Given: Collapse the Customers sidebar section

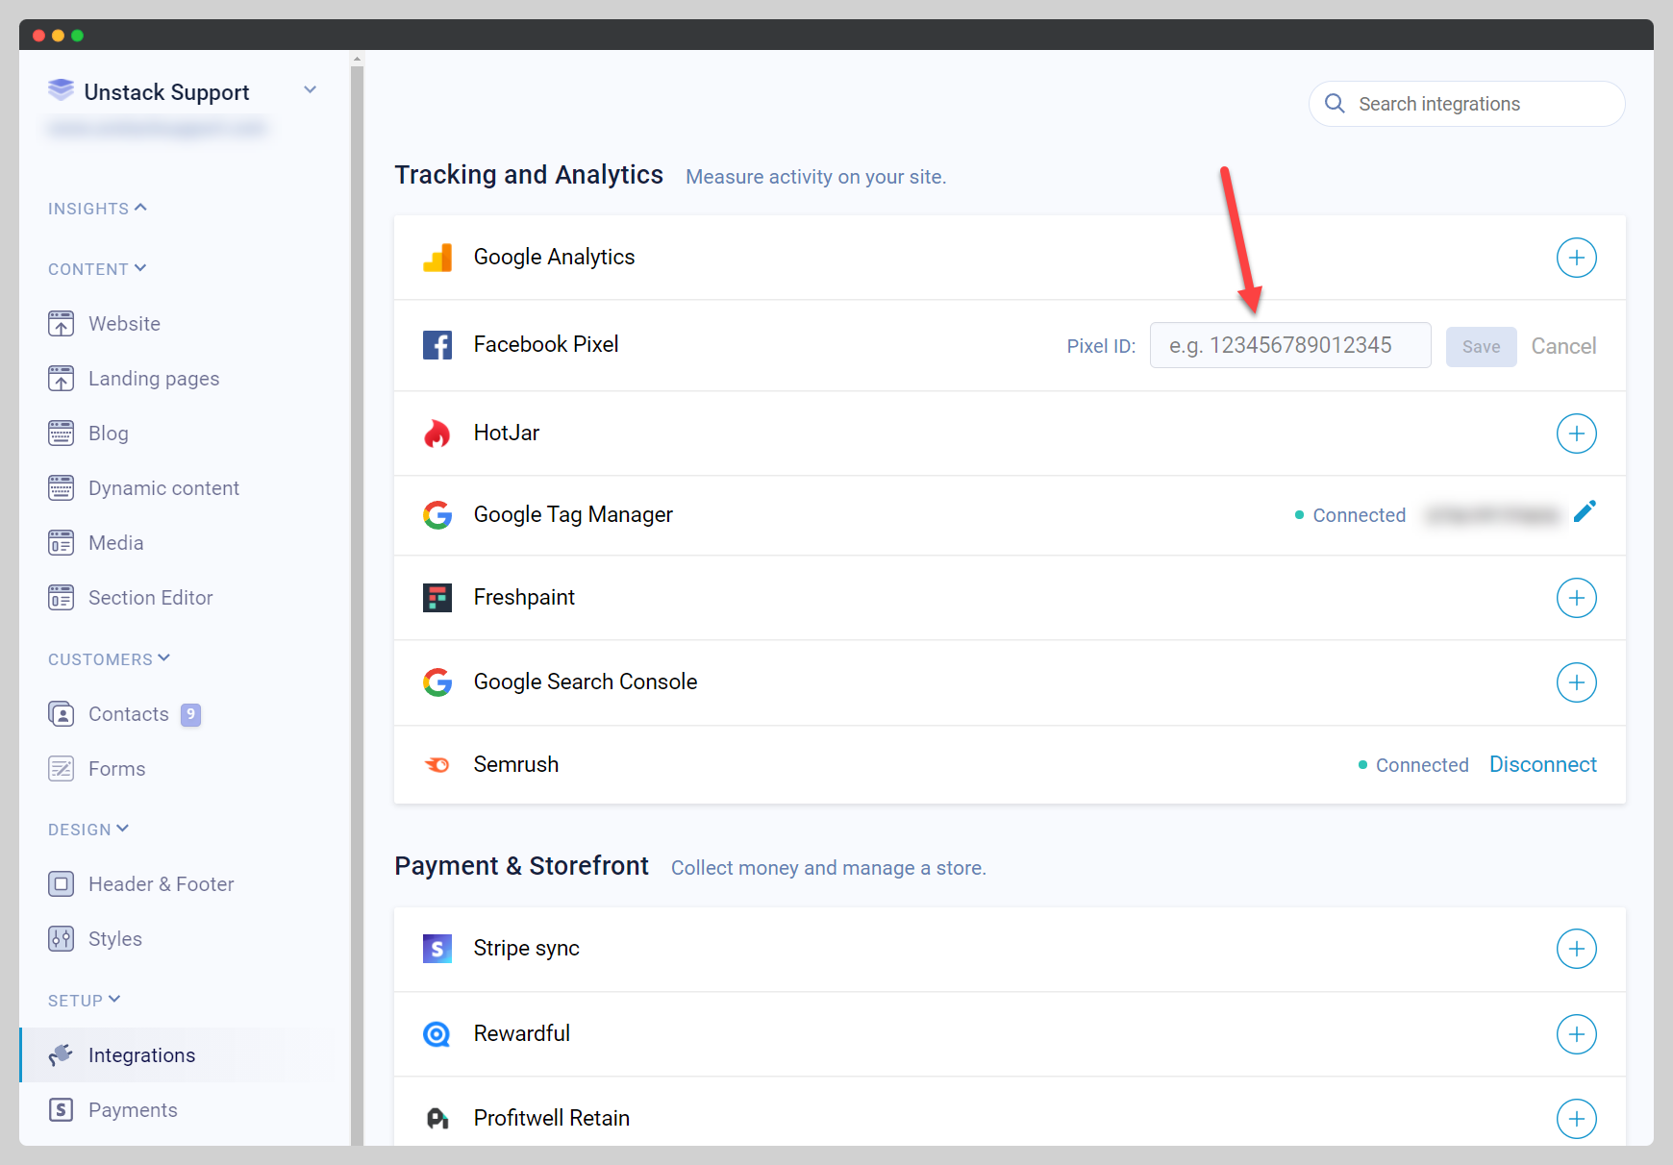Looking at the screenshot, I should [x=109, y=659].
